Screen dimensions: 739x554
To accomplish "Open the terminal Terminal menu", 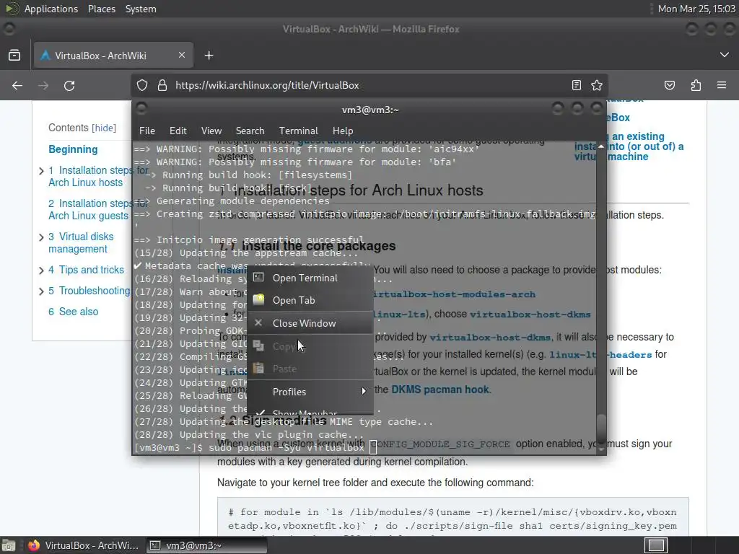I will point(298,131).
